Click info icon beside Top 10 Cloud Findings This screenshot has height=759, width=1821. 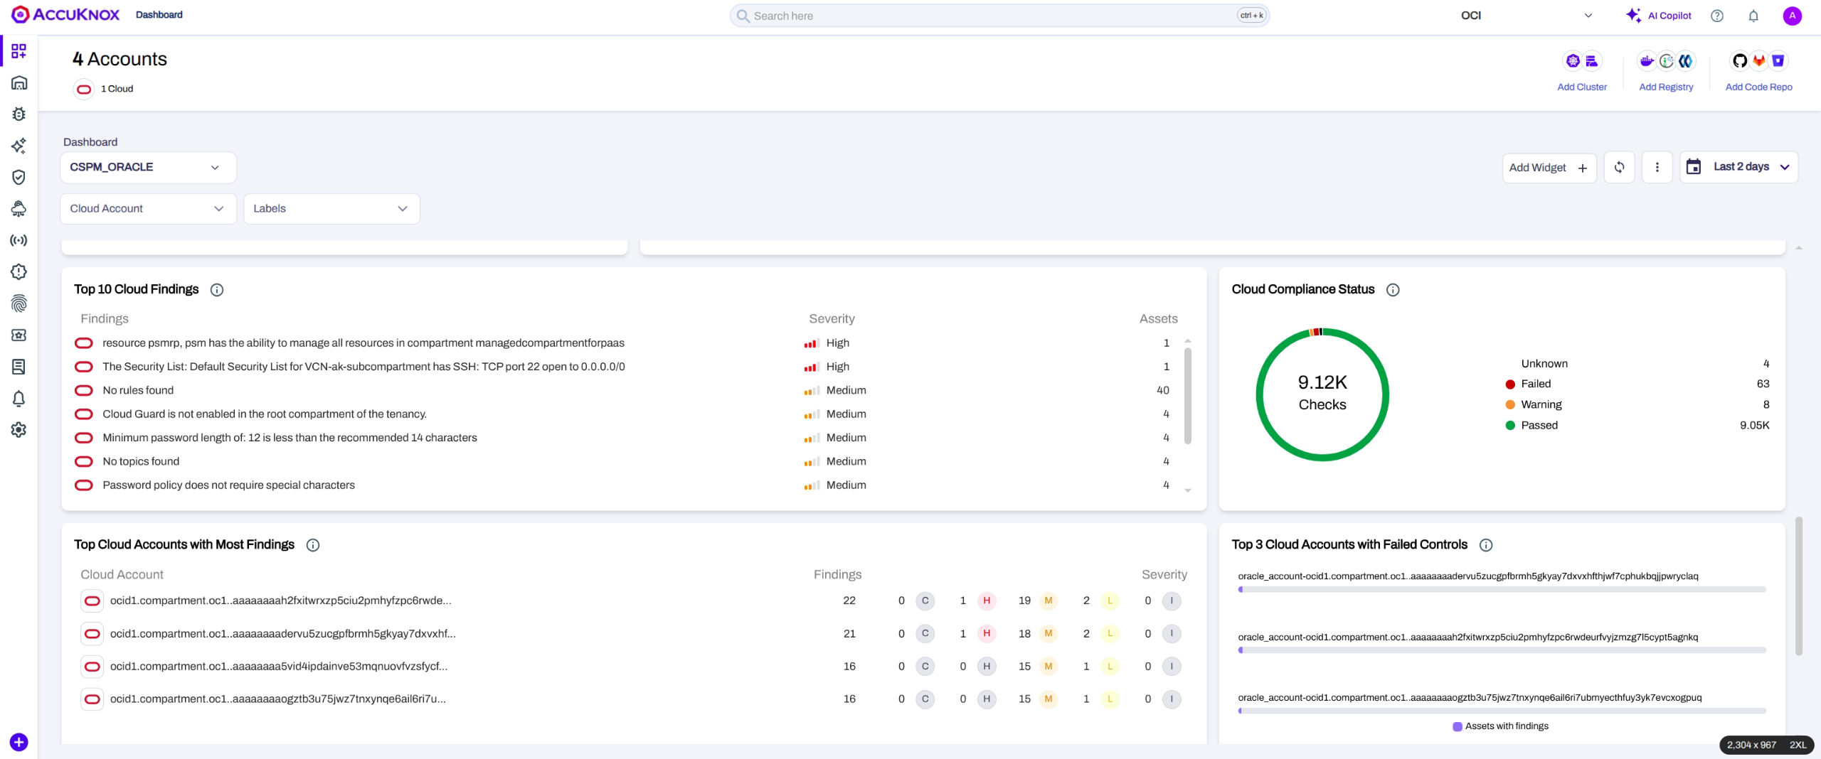(x=217, y=290)
